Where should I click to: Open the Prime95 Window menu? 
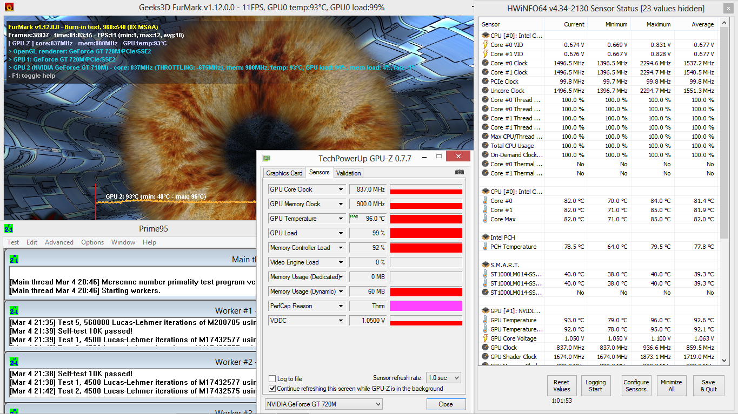[x=123, y=242]
